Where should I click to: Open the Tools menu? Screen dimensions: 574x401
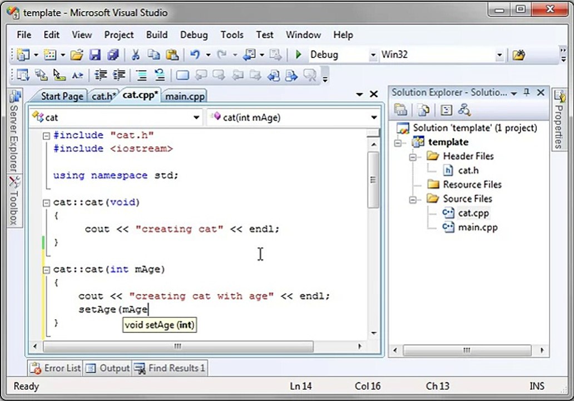point(232,35)
